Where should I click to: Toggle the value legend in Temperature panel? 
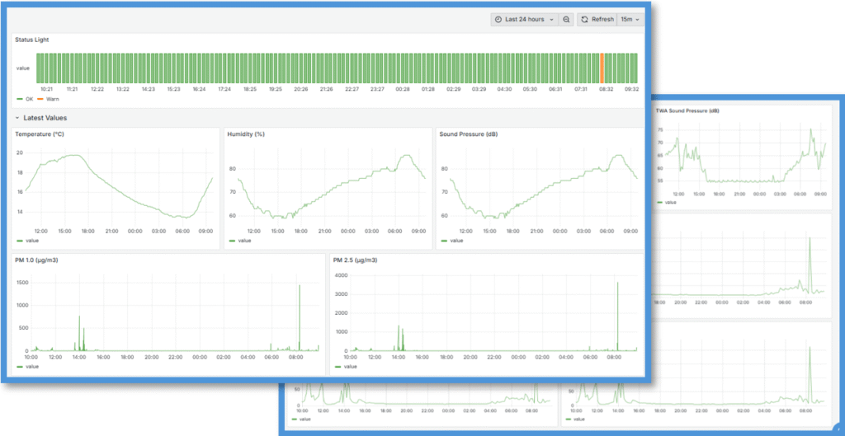pos(28,241)
